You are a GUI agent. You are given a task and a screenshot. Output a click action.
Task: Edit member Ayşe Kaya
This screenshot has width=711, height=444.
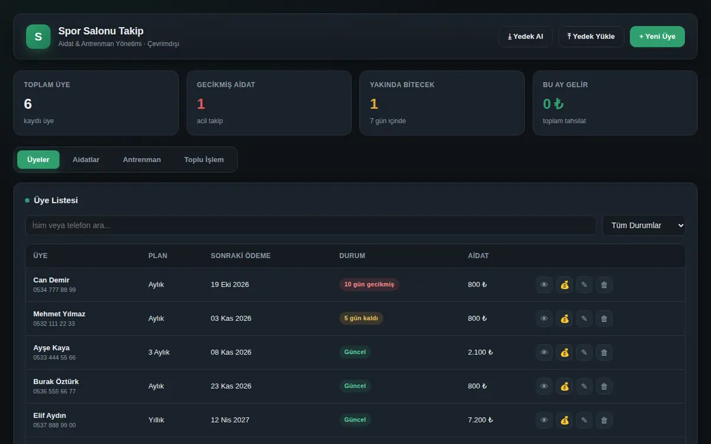584,352
